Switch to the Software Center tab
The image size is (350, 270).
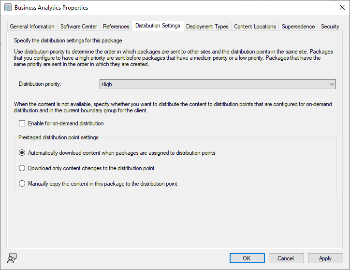(79, 27)
